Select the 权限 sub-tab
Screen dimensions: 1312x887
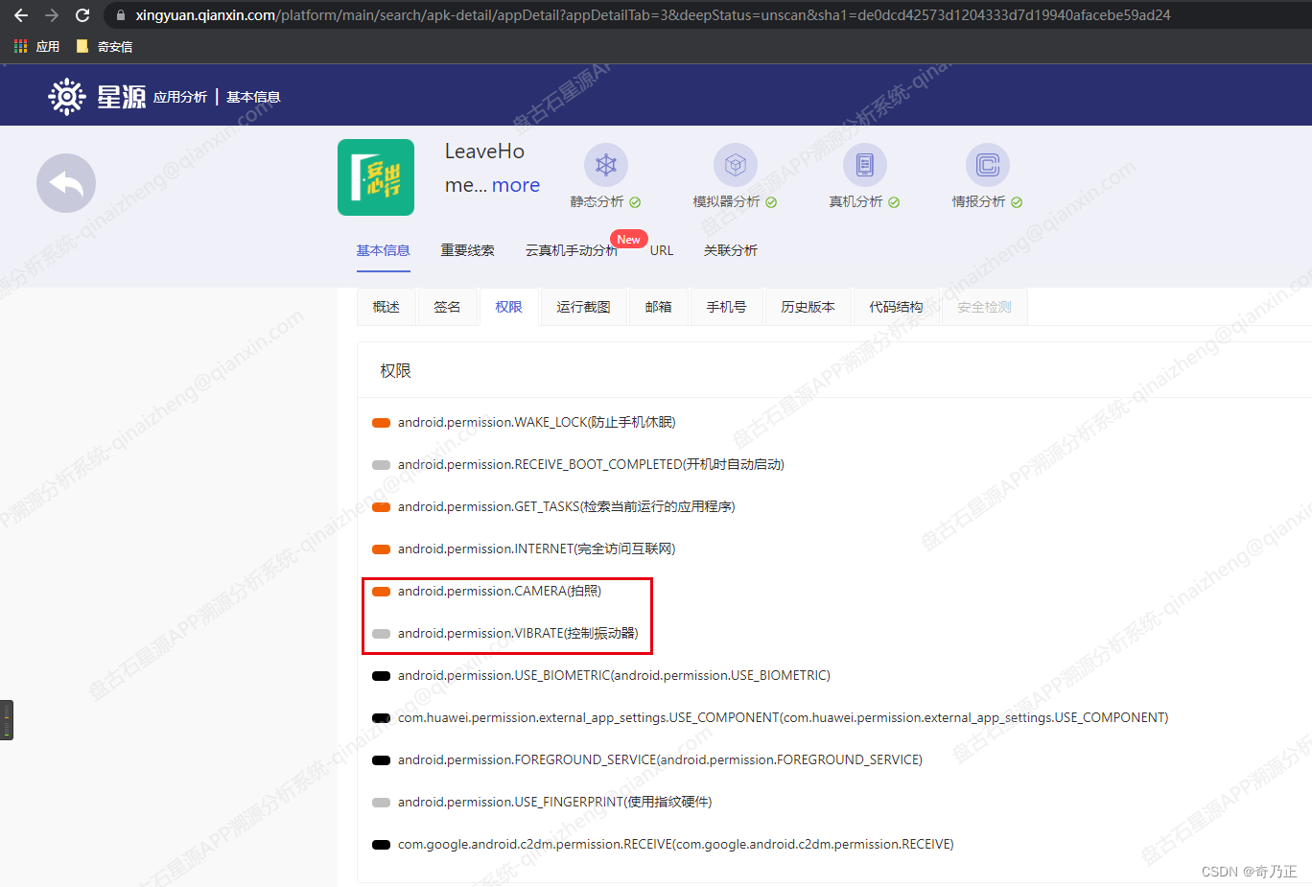click(508, 307)
